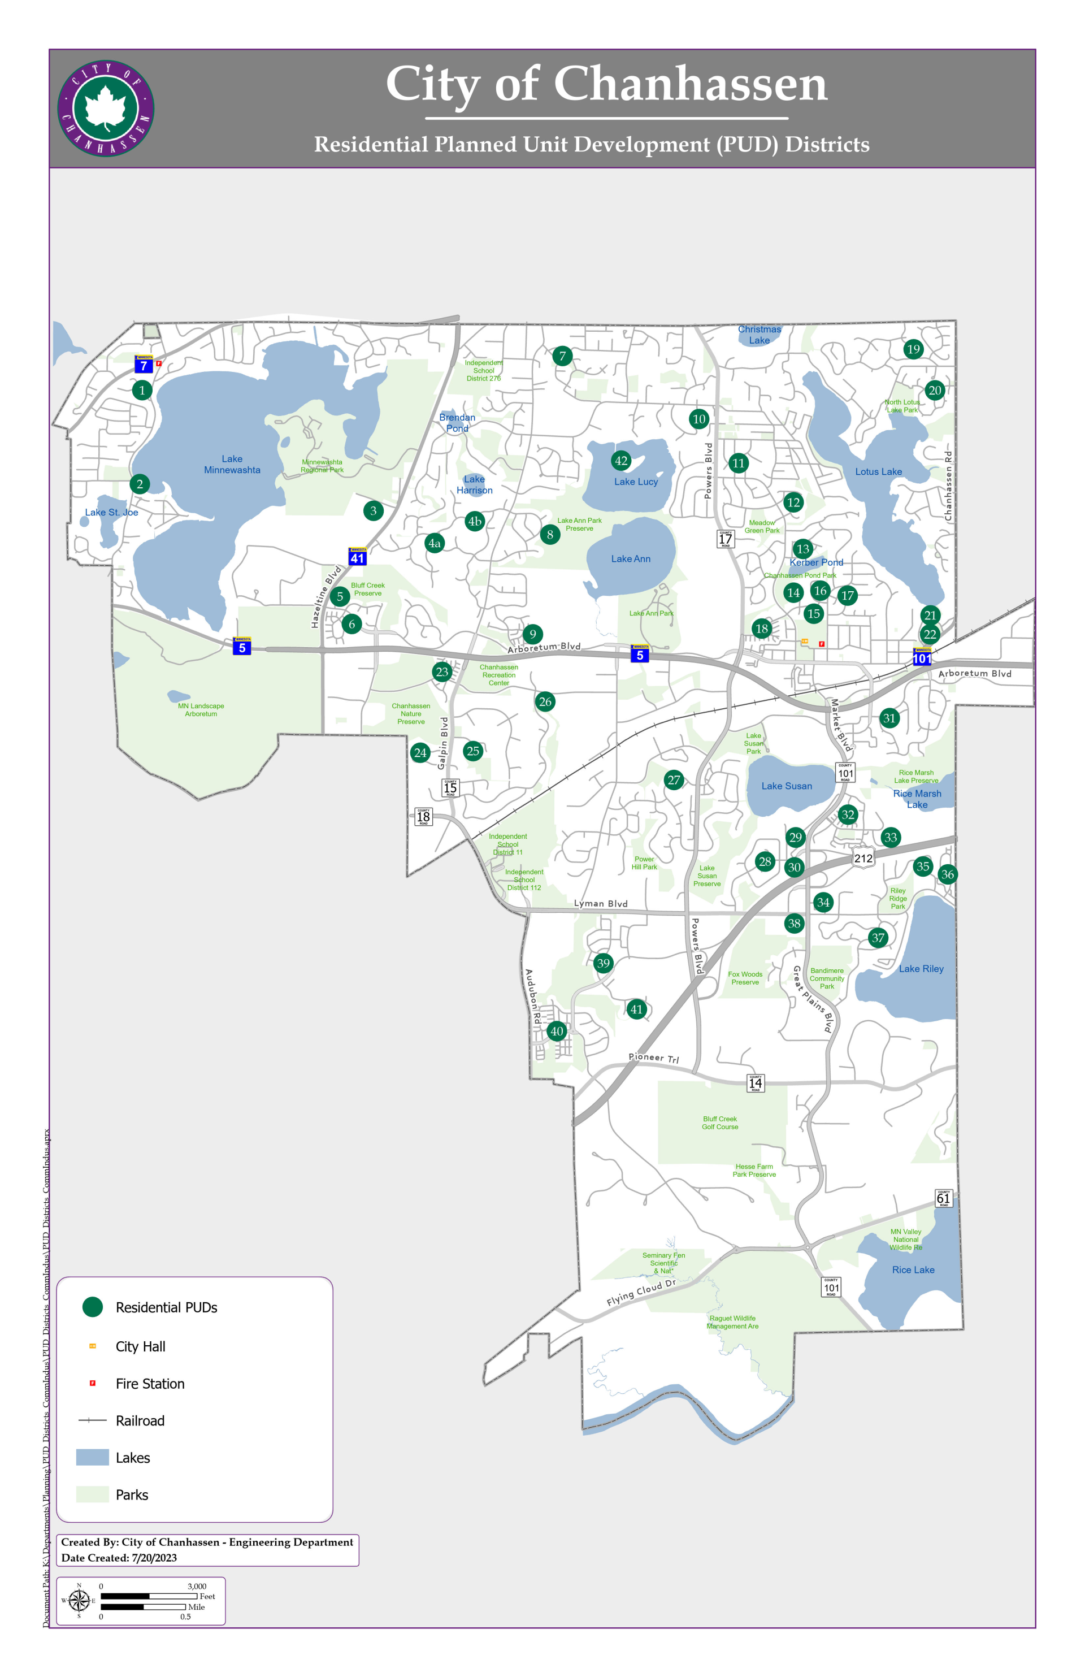Click PUD marker 4b

pyautogui.click(x=475, y=522)
